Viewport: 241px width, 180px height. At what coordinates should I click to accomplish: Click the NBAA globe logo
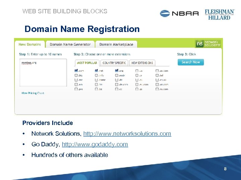pyautogui.click(x=165, y=13)
